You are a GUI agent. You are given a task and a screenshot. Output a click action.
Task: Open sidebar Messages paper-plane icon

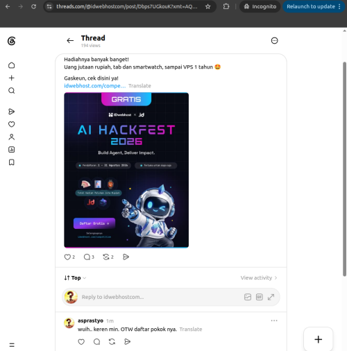(x=11, y=112)
